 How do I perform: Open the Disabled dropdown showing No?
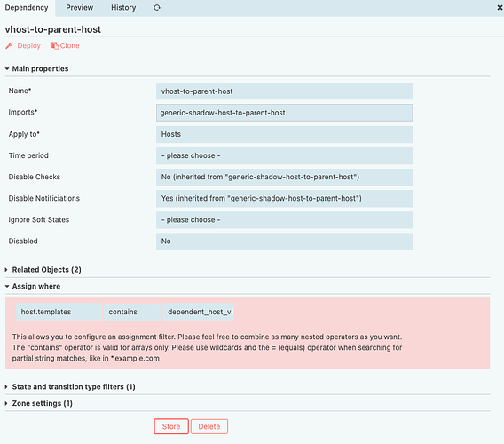[285, 242]
